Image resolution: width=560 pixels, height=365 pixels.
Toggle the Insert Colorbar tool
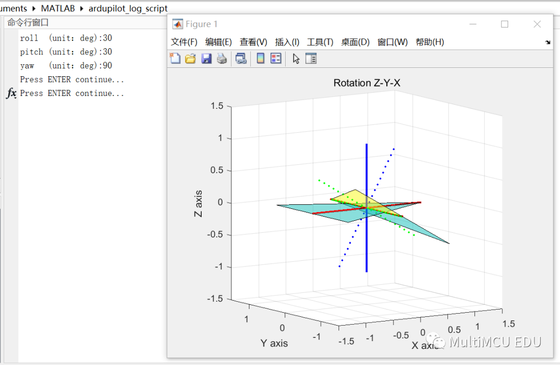(x=260, y=59)
